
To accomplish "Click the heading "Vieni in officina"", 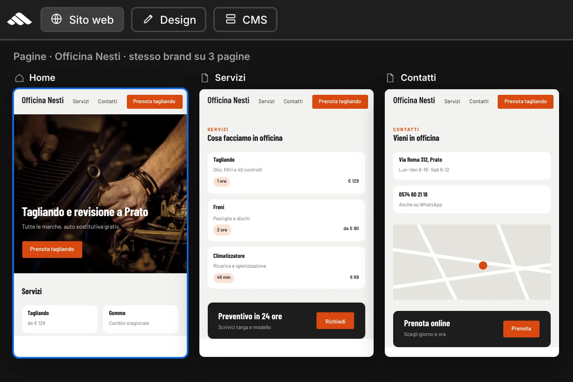I will tap(416, 138).
